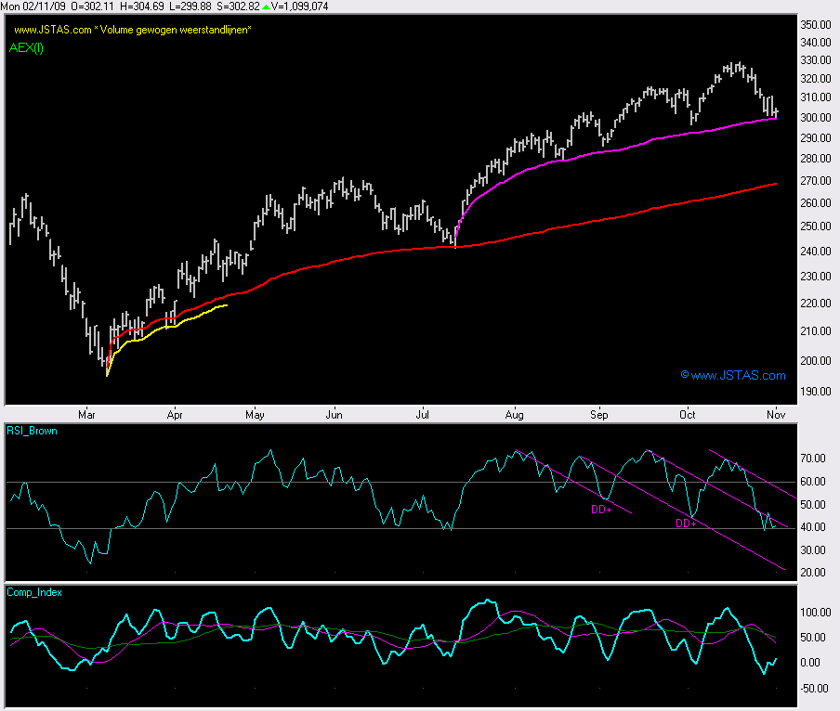Select the green AEX(I) symbol label
This screenshot has height=711, width=840.
26,47
